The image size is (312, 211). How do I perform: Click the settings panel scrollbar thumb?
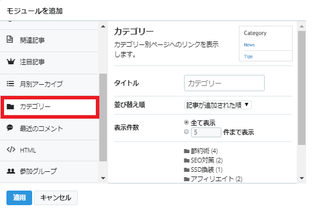(x=301, y=88)
